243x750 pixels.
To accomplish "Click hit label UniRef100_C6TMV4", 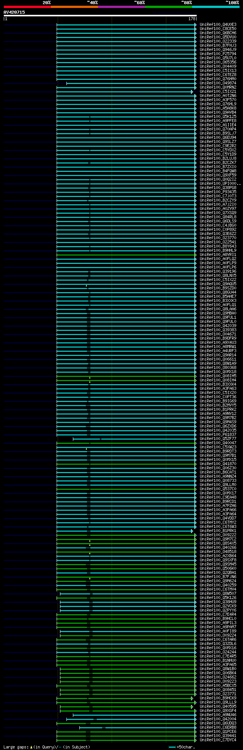I will click(218, 589).
